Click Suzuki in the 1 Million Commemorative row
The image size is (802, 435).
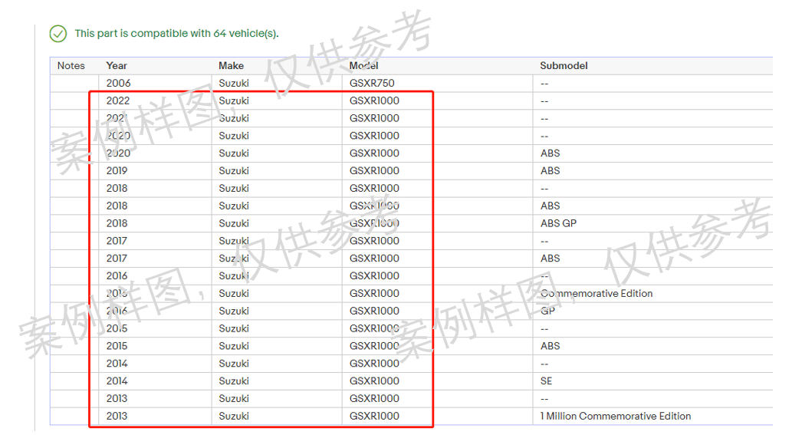point(234,416)
